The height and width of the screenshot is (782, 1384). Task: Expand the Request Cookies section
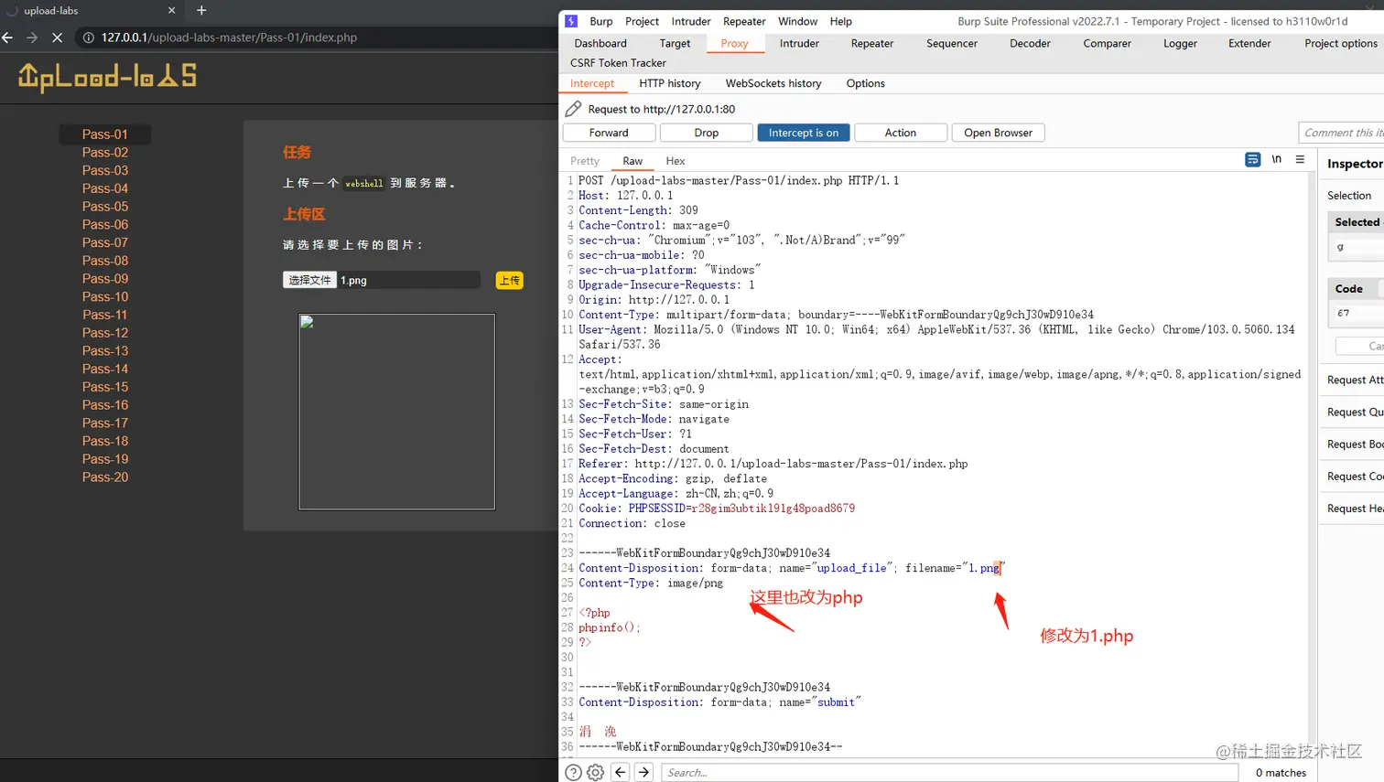1355,477
